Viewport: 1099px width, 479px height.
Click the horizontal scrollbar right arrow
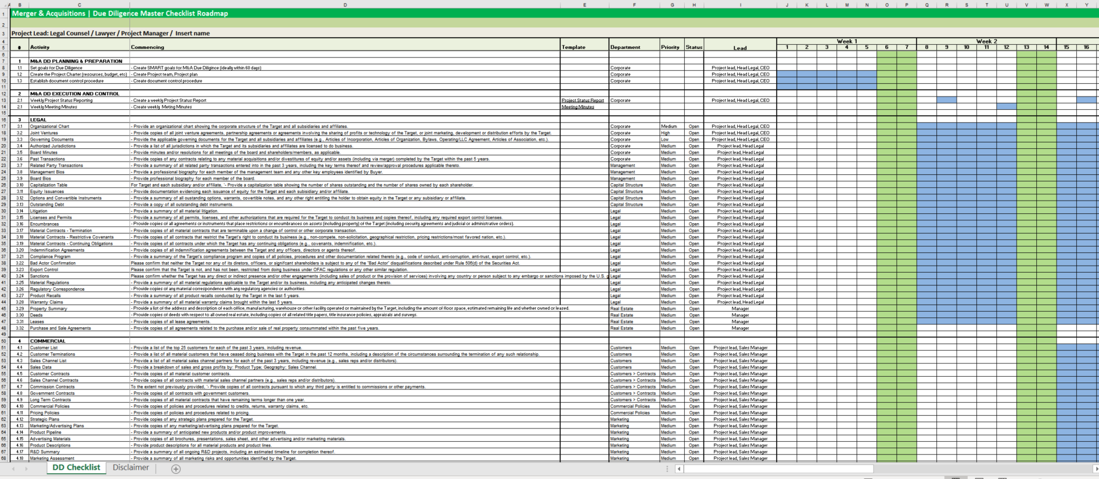(x=1096, y=469)
